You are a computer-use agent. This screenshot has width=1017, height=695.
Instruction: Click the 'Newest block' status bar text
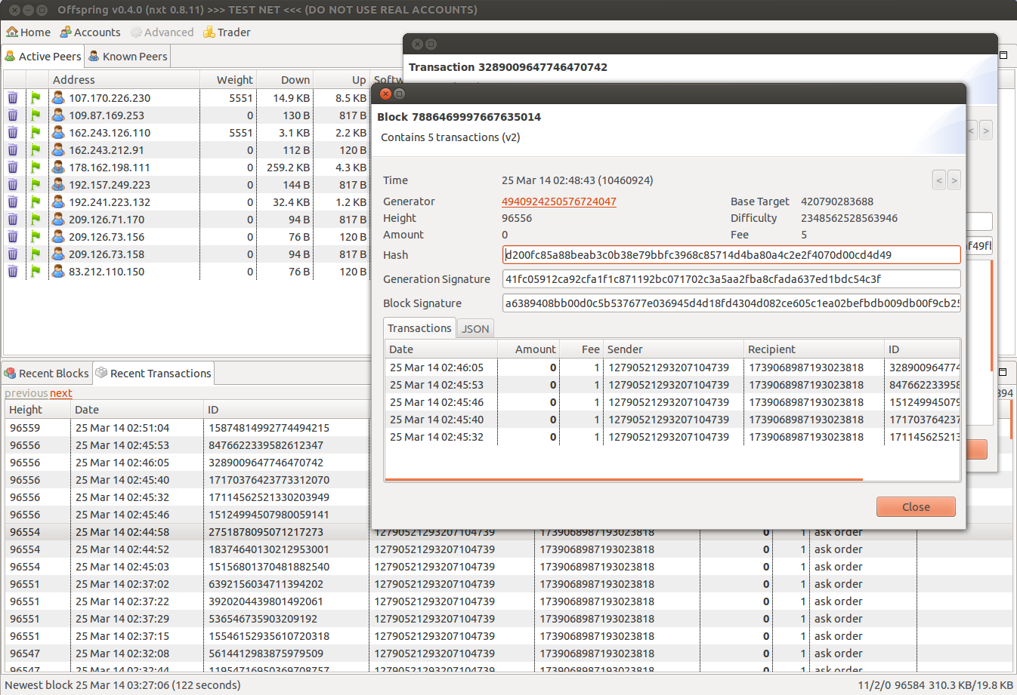(122, 685)
